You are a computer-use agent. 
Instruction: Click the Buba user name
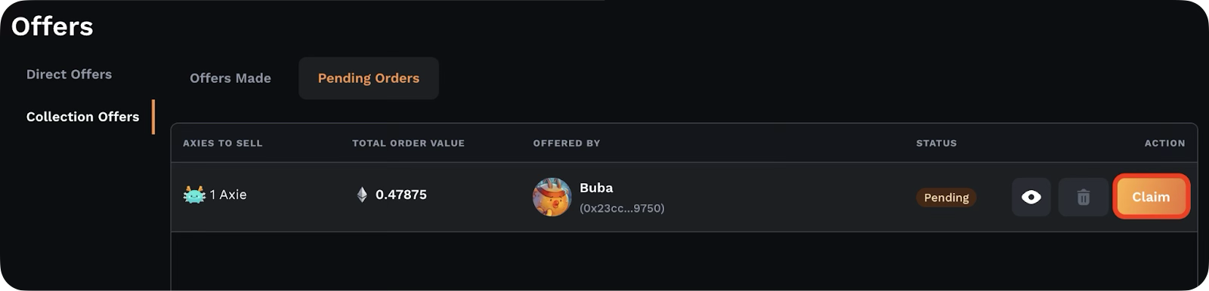point(596,188)
